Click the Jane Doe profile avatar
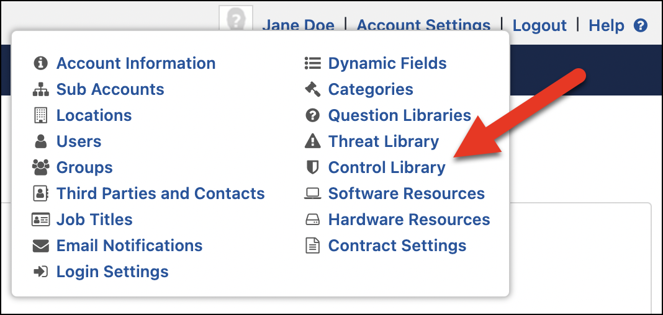This screenshot has height=315, width=663. pos(236,18)
